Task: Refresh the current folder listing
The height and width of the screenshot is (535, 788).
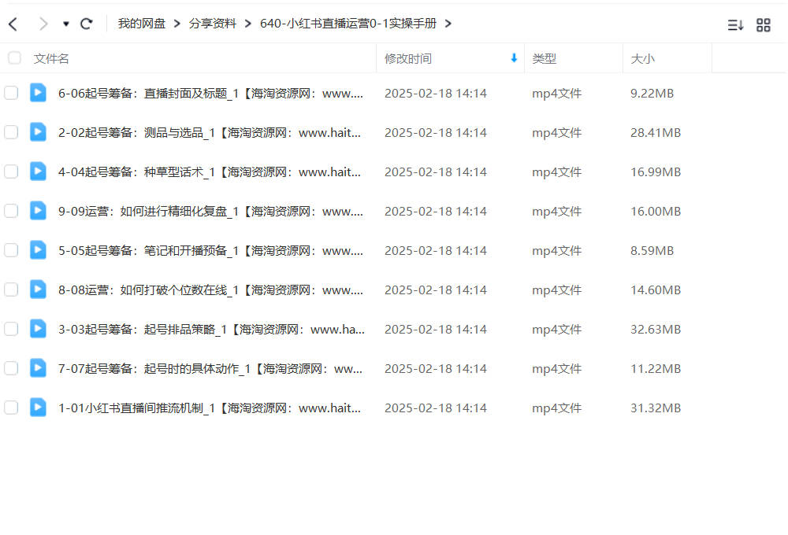Action: click(87, 24)
